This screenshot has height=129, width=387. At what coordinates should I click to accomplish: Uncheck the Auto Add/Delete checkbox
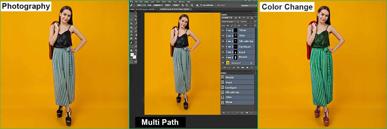click(201, 5)
